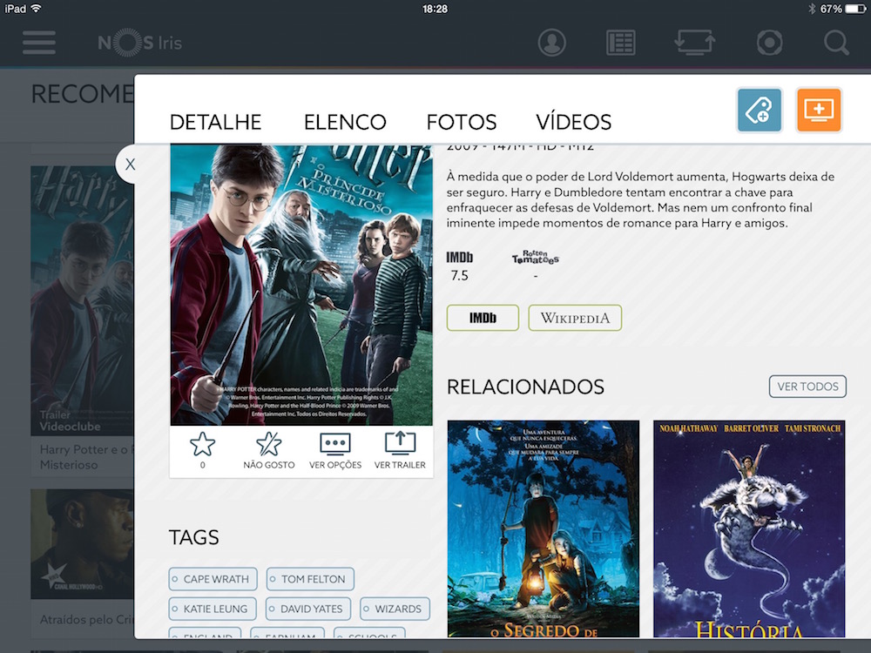Tap the Rotten Tomatoes score label
The image size is (871, 653).
[535, 258]
